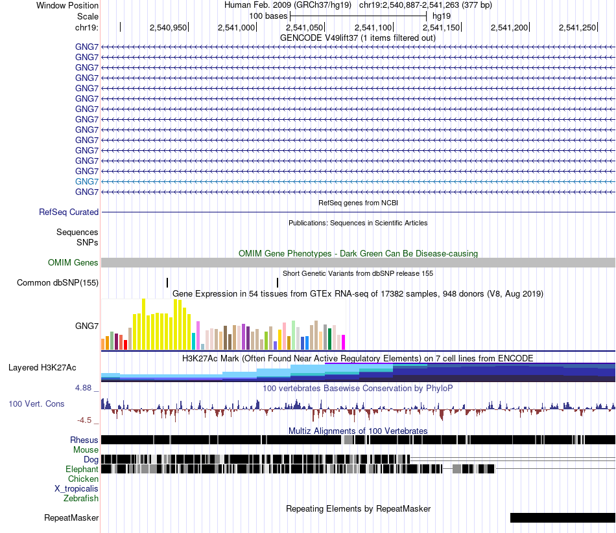Click the 2,541,100 ruler coordinate
The image size is (616, 533).
tap(373, 27)
